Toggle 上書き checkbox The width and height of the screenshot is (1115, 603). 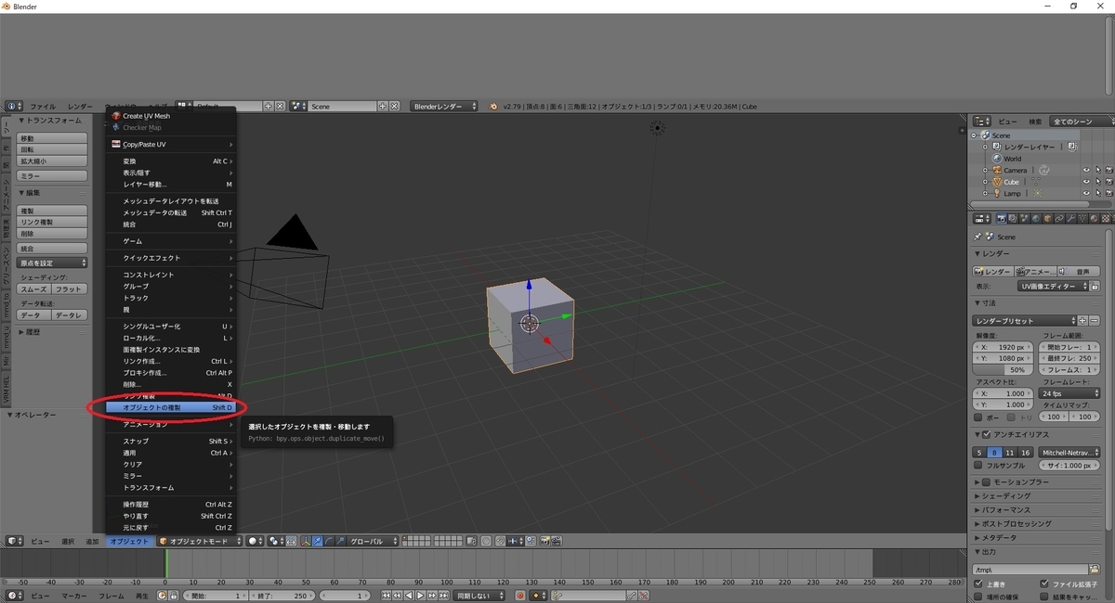pyautogui.click(x=978, y=584)
